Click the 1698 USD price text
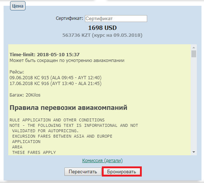The width and height of the screenshot is (204, 183). click(x=103, y=28)
